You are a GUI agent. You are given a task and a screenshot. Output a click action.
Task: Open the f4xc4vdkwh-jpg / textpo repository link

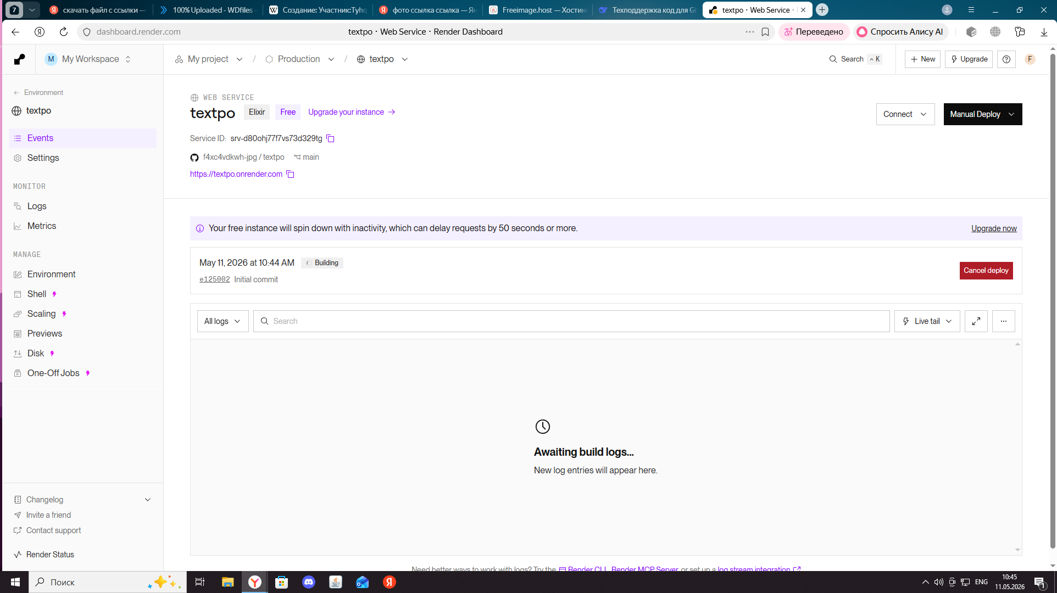point(244,158)
